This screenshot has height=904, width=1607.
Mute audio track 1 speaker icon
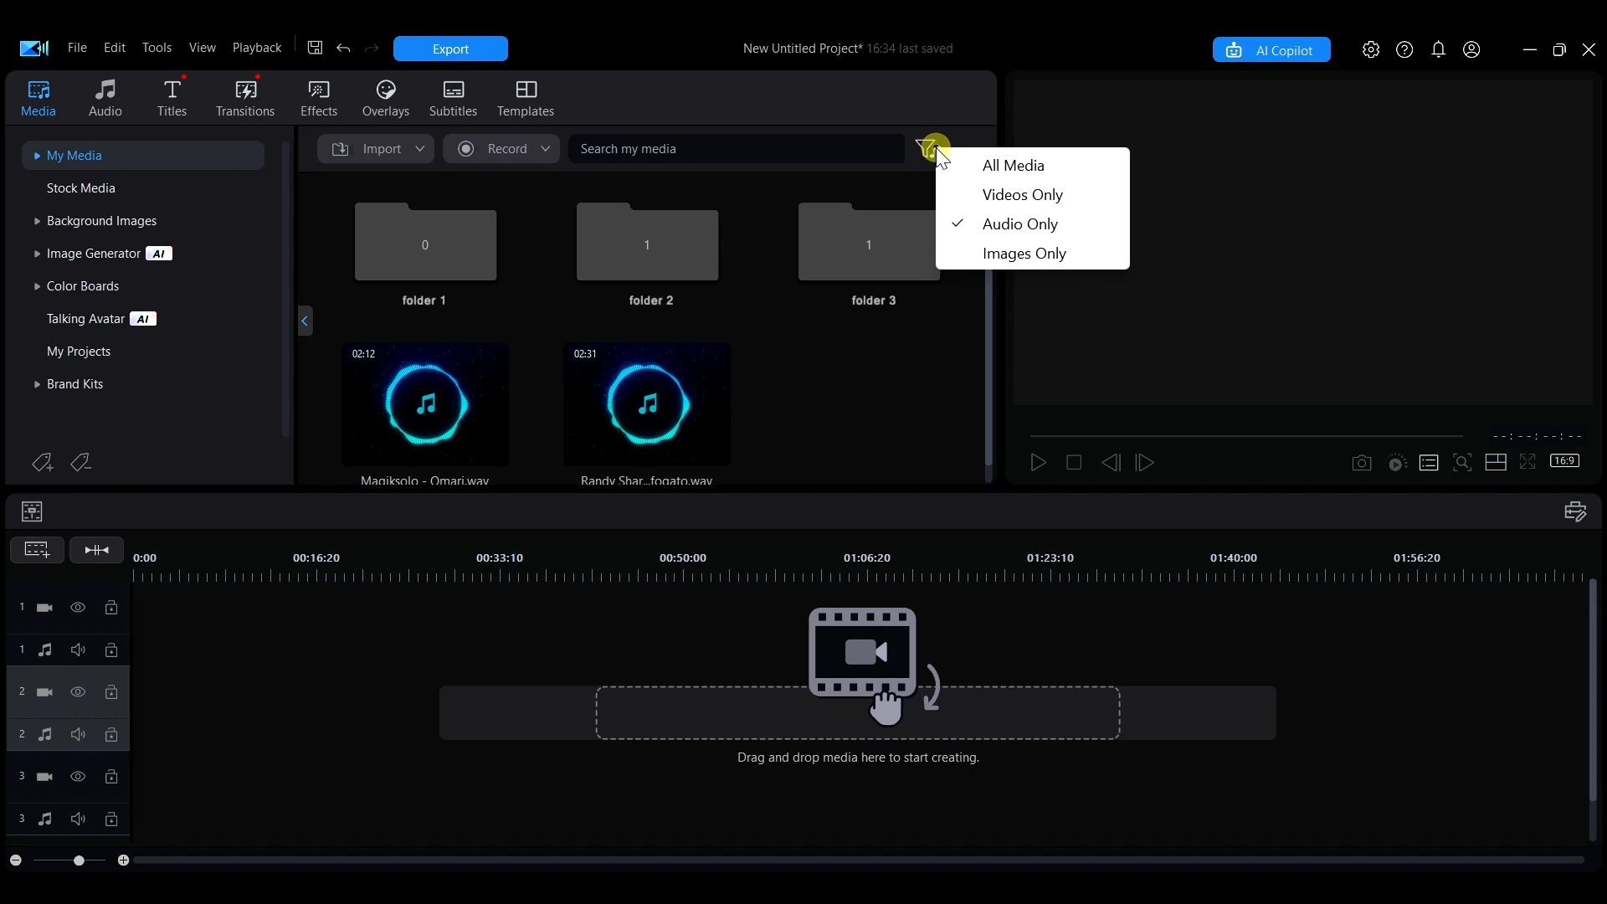click(78, 650)
